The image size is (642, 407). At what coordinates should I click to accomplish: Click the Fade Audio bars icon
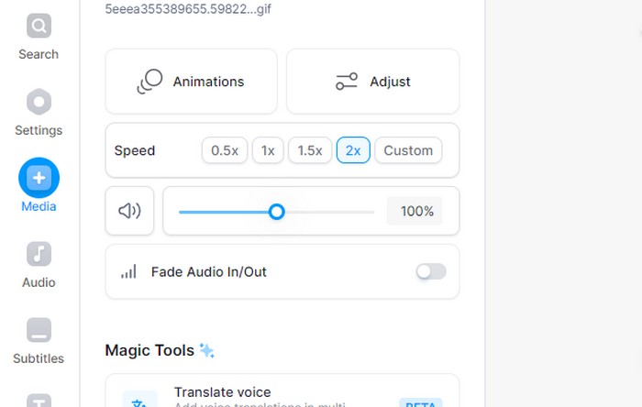click(128, 271)
